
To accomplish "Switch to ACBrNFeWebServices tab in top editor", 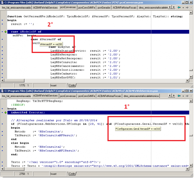I will click(x=45, y=8).
